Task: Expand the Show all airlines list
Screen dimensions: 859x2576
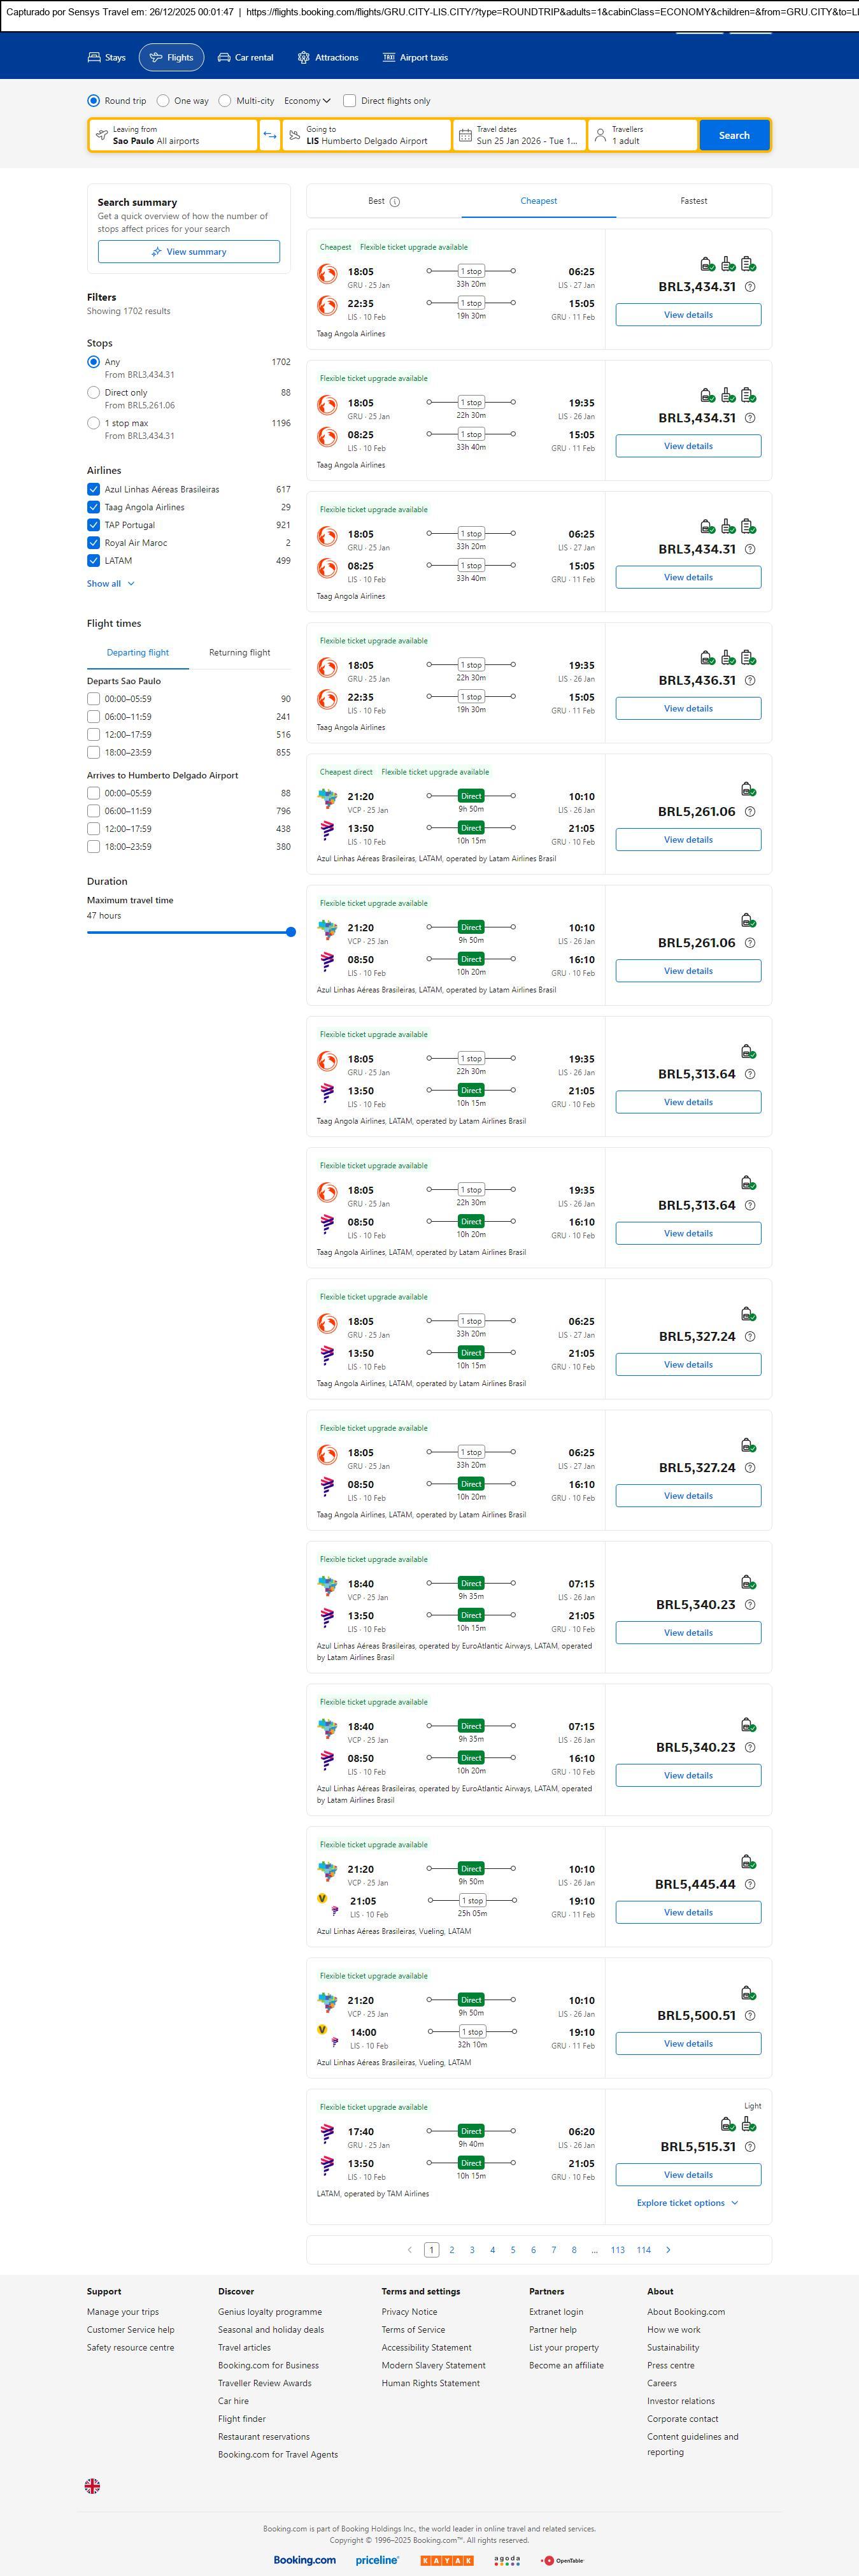Action: tap(110, 583)
